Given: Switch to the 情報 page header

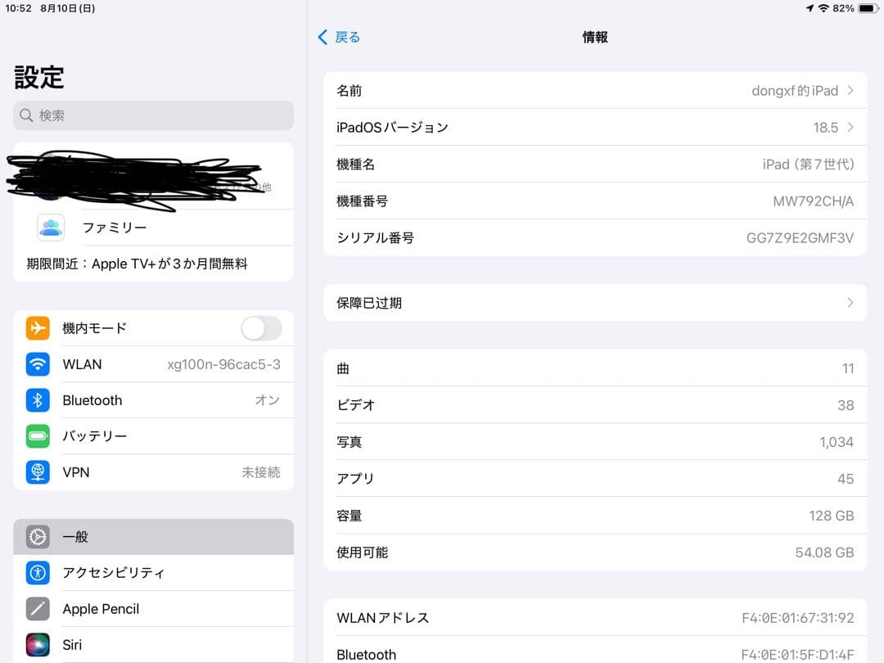Looking at the screenshot, I should (595, 37).
